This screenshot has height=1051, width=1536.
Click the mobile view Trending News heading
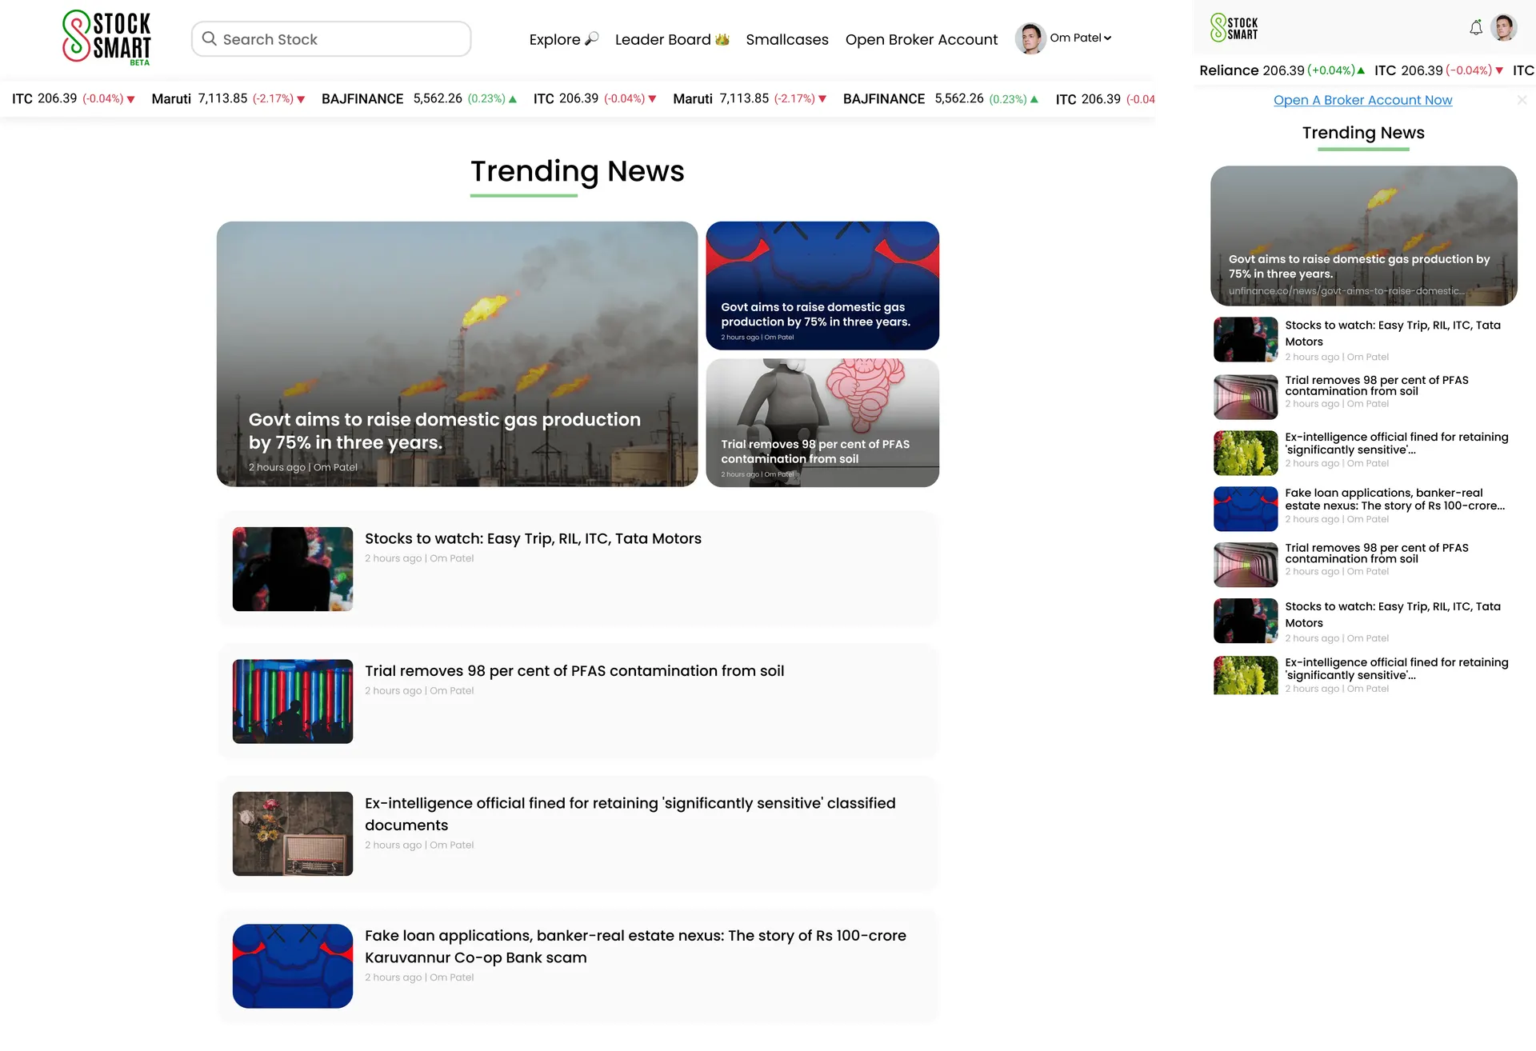1363,133
